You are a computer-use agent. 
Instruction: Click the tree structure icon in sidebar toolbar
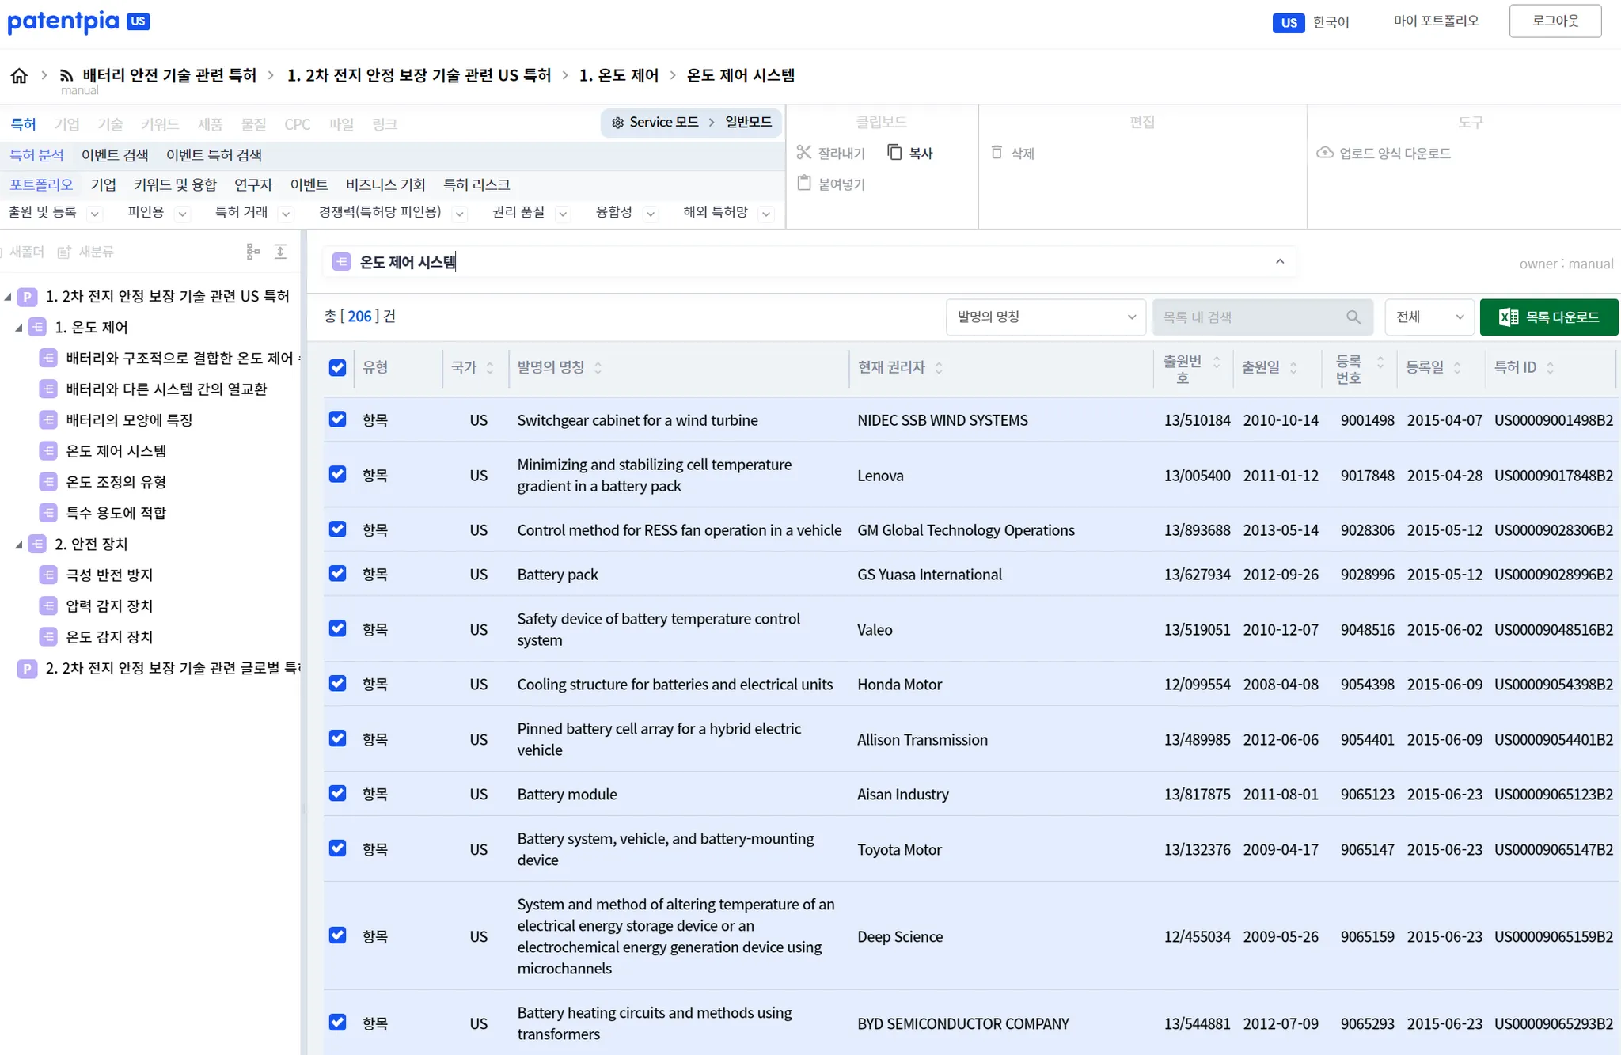[252, 252]
